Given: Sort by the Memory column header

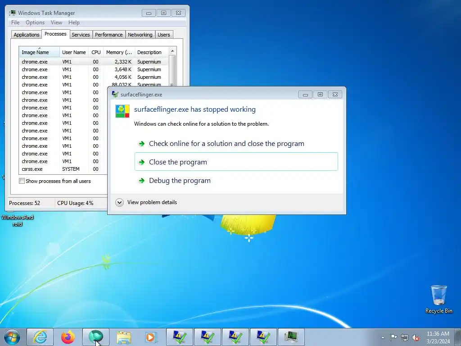Looking at the screenshot, I should point(119,52).
